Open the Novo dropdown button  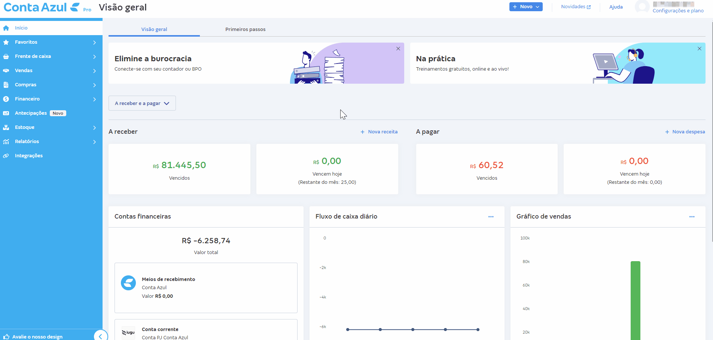point(525,7)
